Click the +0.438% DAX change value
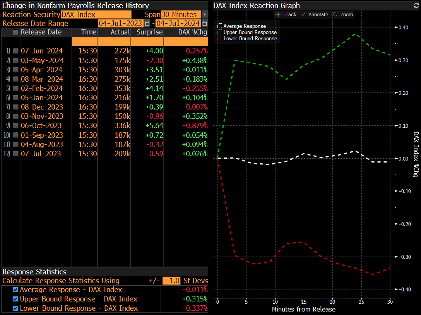The width and height of the screenshot is (421, 315). tap(195, 60)
